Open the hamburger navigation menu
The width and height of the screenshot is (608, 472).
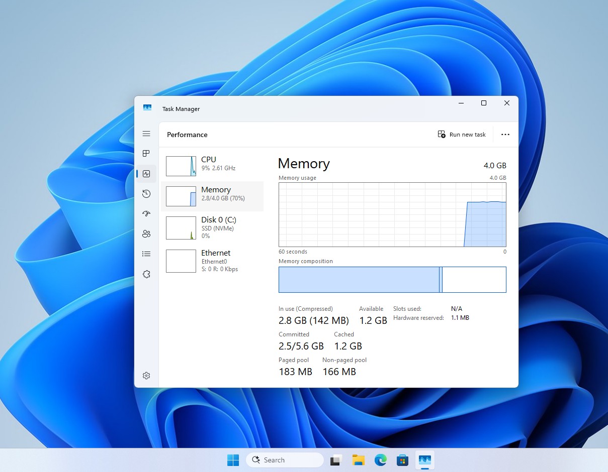(x=146, y=134)
